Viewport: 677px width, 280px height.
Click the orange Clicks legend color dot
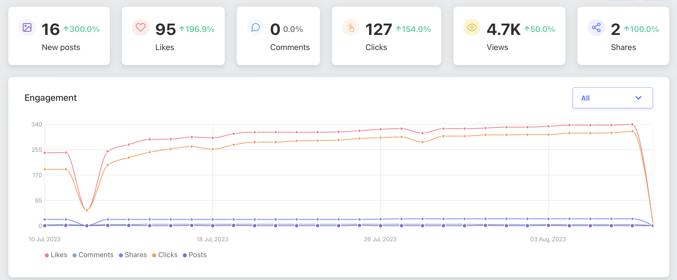click(x=154, y=255)
